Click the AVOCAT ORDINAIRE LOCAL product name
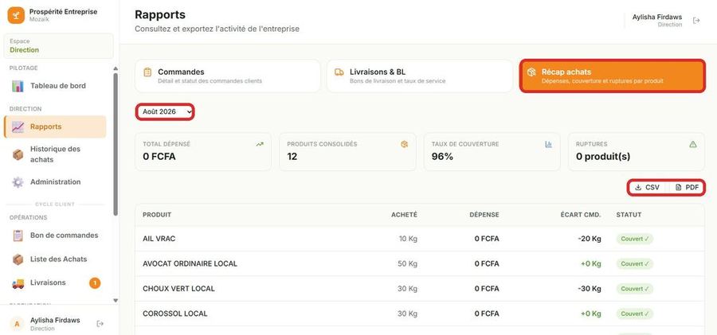Viewport: 717px width, 335px height. [x=190, y=263]
